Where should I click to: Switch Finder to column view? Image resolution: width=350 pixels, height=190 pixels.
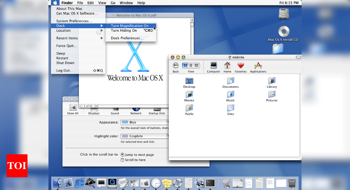(196, 66)
